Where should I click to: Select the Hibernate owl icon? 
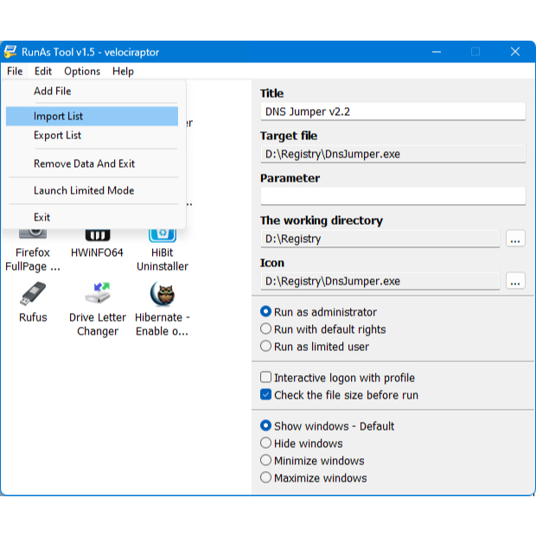(163, 294)
